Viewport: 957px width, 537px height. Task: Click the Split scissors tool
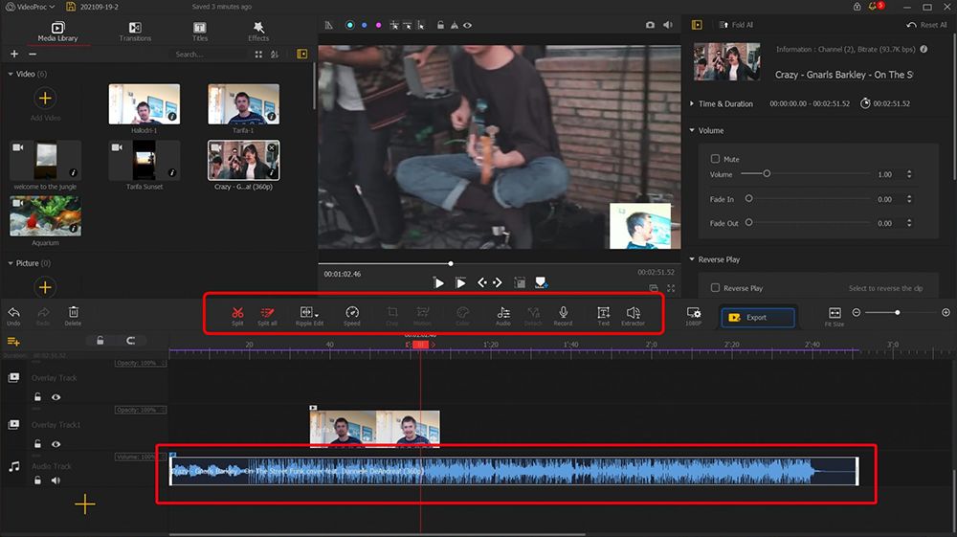(x=237, y=316)
